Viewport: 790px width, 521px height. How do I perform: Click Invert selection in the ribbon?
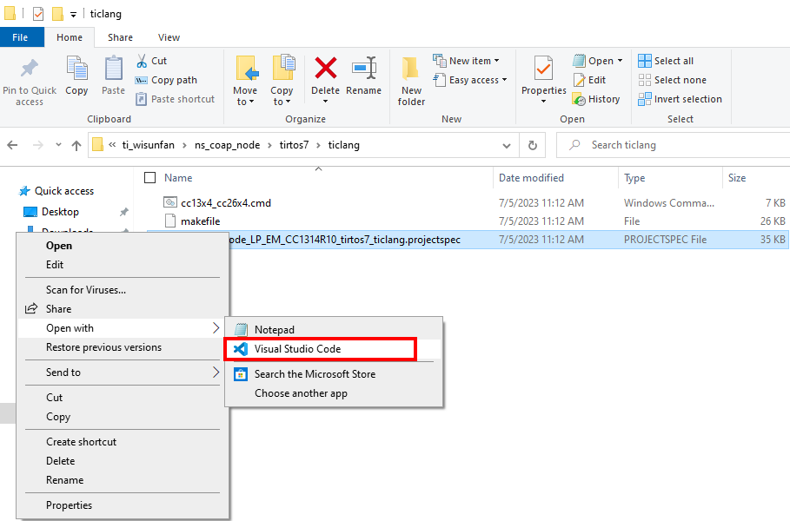coord(687,99)
